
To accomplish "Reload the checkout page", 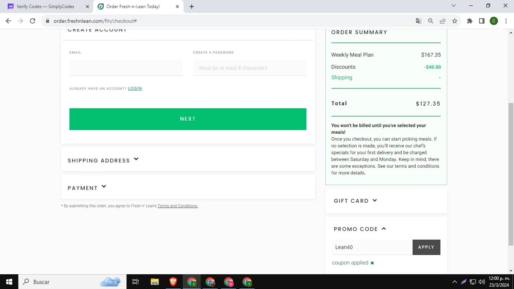I will tap(33, 21).
